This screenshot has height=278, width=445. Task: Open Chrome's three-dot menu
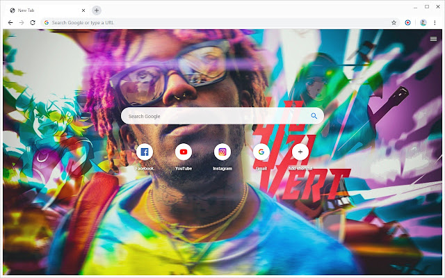(x=435, y=23)
